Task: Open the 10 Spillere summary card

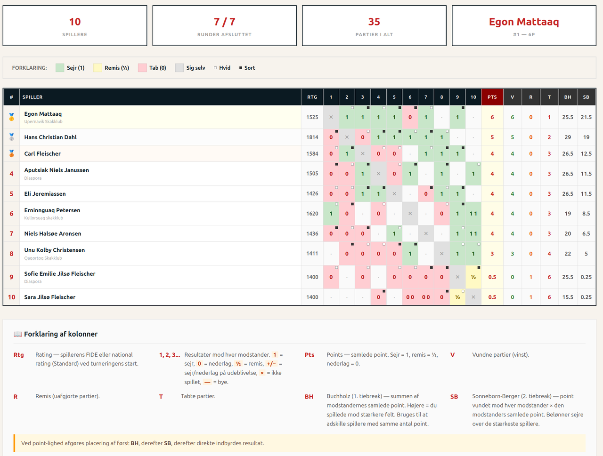Action: (75, 26)
